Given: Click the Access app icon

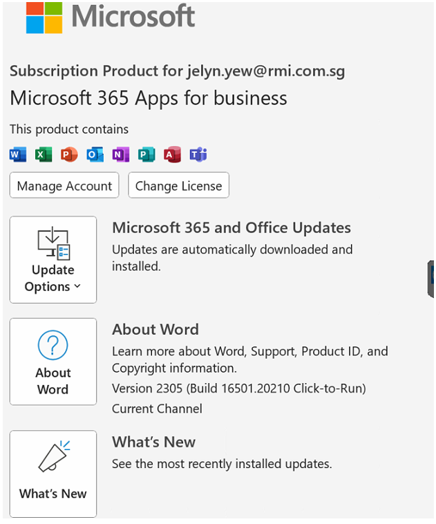Looking at the screenshot, I should (172, 154).
